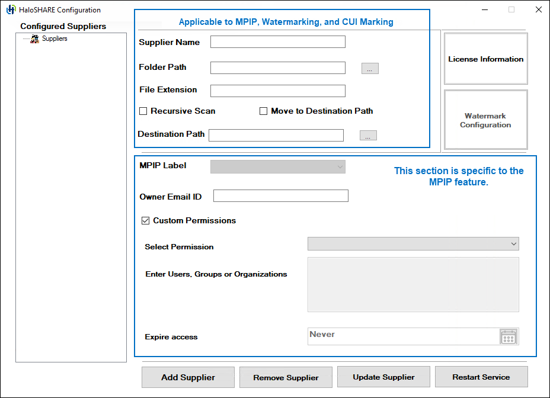Browse for Destination Path with ellipsis button
This screenshot has height=398, width=550.
pyautogui.click(x=368, y=136)
